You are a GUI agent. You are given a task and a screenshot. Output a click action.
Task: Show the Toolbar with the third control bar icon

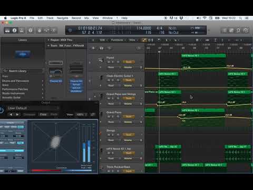pyautogui.click(x=22, y=31)
